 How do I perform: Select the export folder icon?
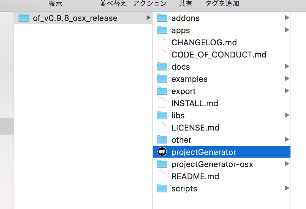pos(162,91)
